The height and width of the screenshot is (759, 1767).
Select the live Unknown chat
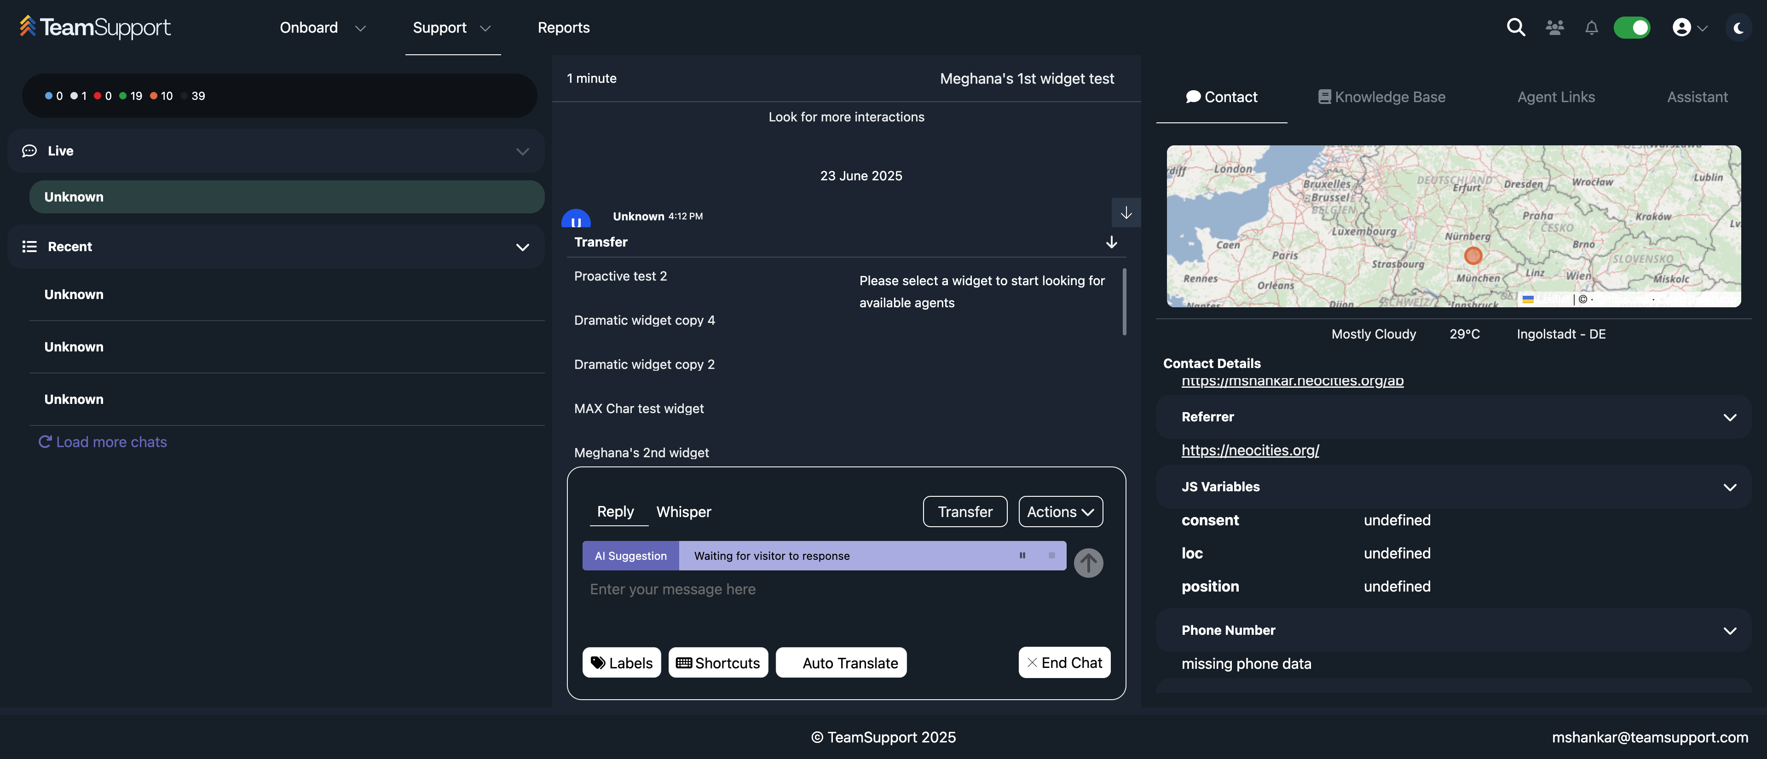[287, 197]
